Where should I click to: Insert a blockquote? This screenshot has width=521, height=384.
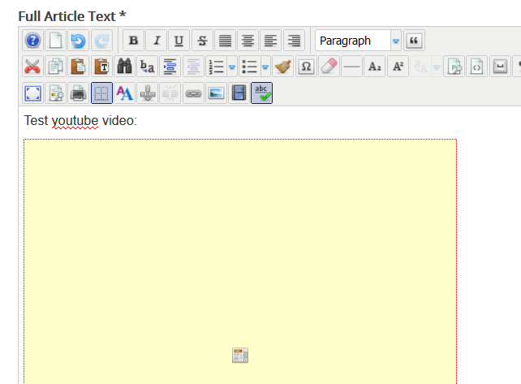pyautogui.click(x=414, y=41)
